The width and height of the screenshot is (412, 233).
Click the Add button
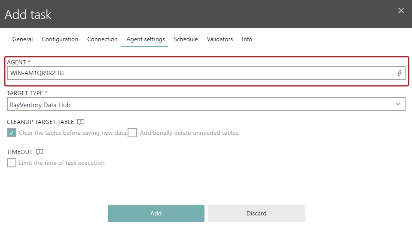(x=156, y=213)
